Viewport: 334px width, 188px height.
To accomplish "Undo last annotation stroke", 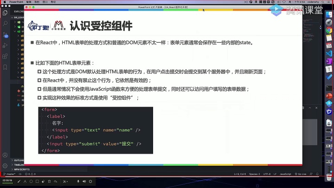I will 55,182.
